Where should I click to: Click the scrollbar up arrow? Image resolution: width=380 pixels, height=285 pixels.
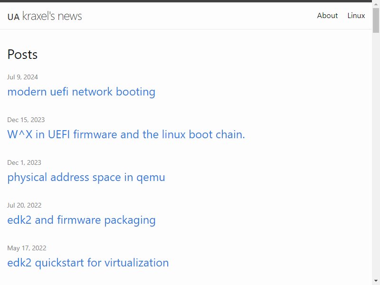pyautogui.click(x=376, y=4)
